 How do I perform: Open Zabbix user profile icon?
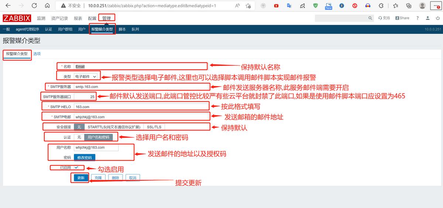pyautogui.click(x=427, y=18)
